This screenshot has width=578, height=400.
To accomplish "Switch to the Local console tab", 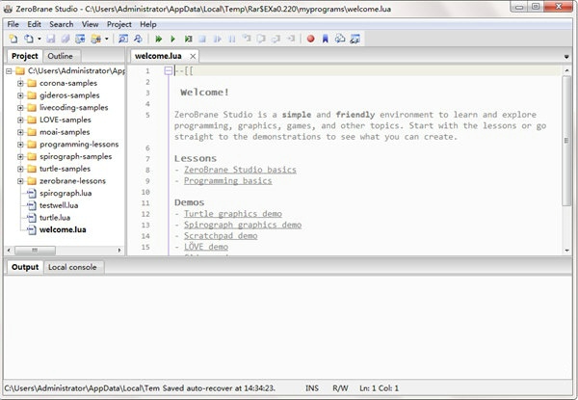I will [72, 267].
